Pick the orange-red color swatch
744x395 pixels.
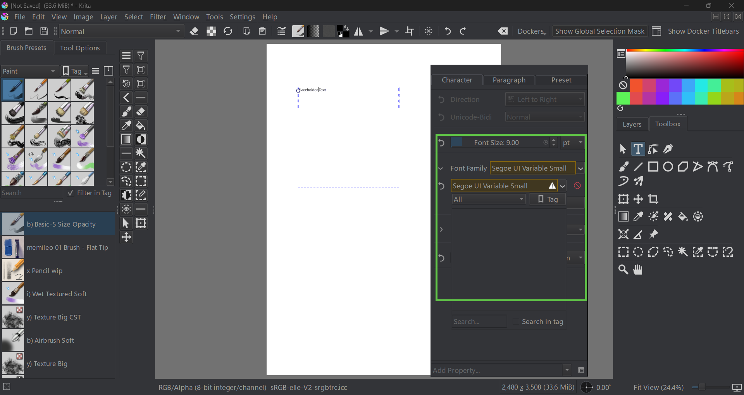(636, 85)
